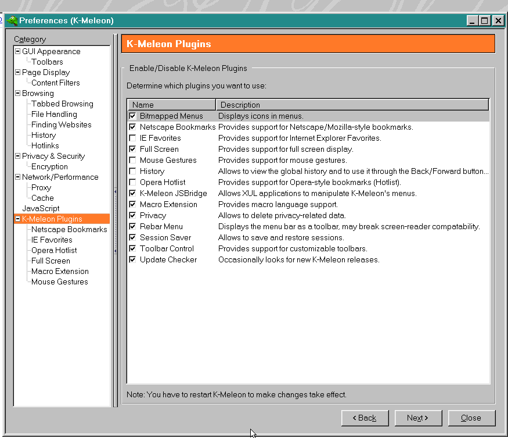Click the K-Meleon lizard icon in title bar
This screenshot has height=438, width=508.
12,20
